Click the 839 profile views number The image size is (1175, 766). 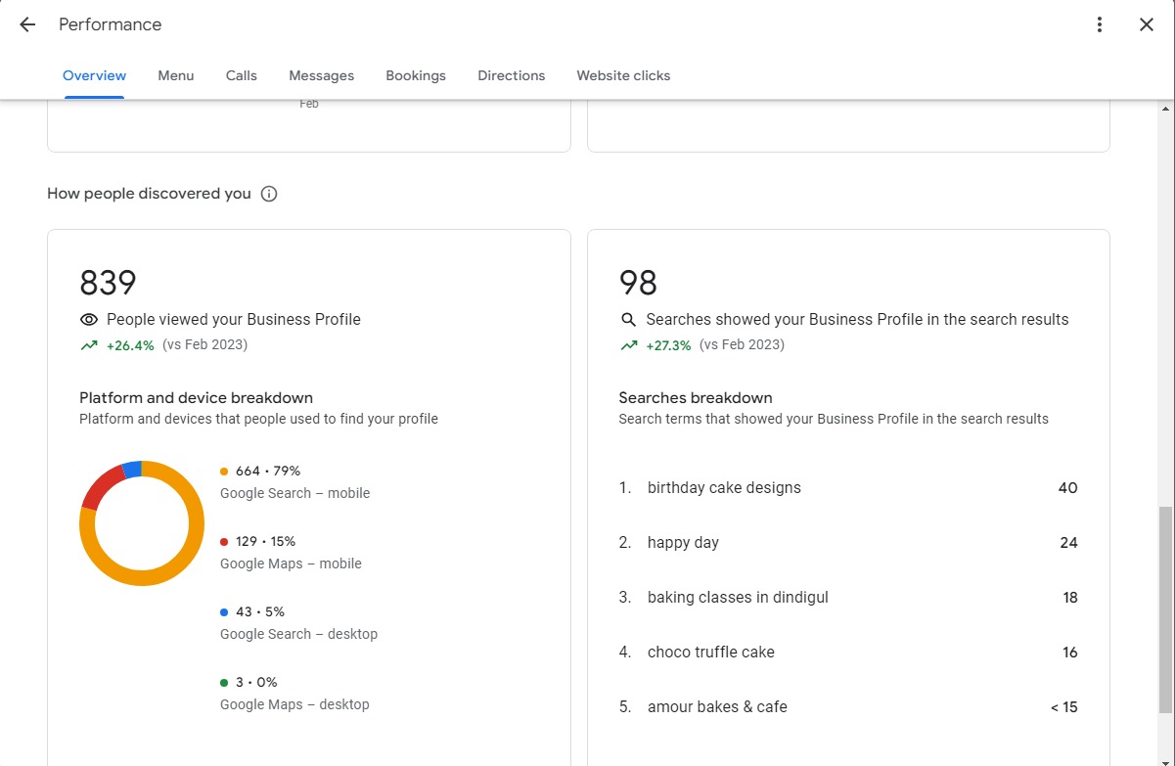point(108,283)
